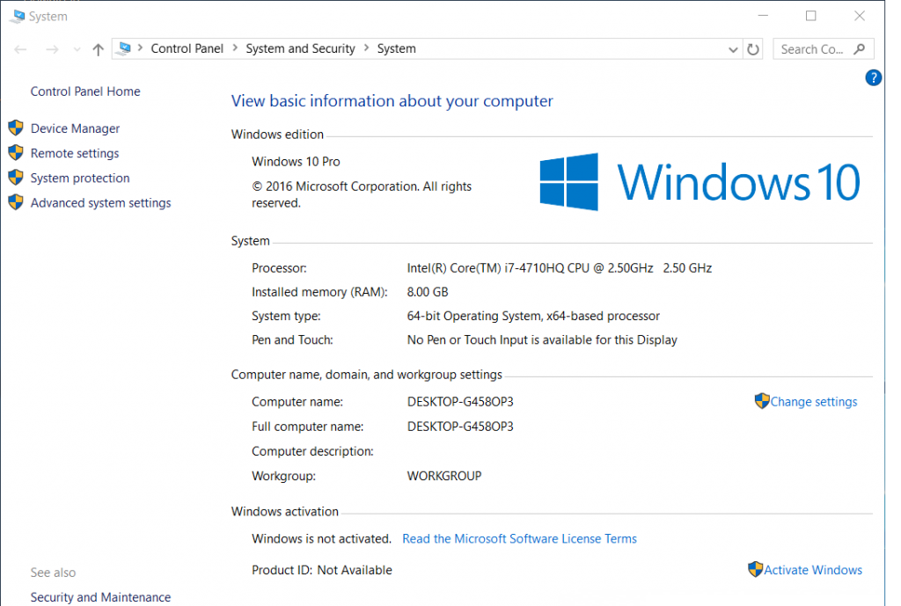The width and height of the screenshot is (901, 606).
Task: Click the shield icon beside Change settings
Action: point(760,400)
